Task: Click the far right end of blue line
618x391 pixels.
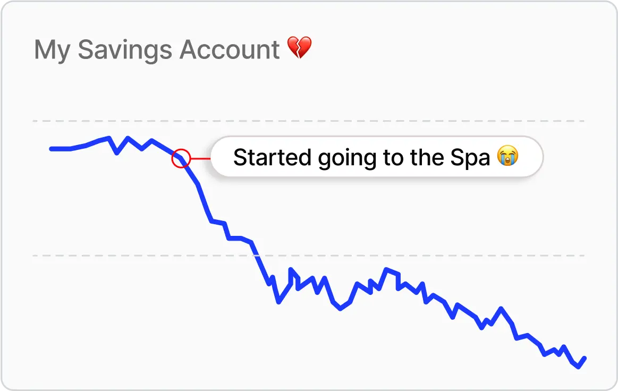Action: pyautogui.click(x=585, y=359)
